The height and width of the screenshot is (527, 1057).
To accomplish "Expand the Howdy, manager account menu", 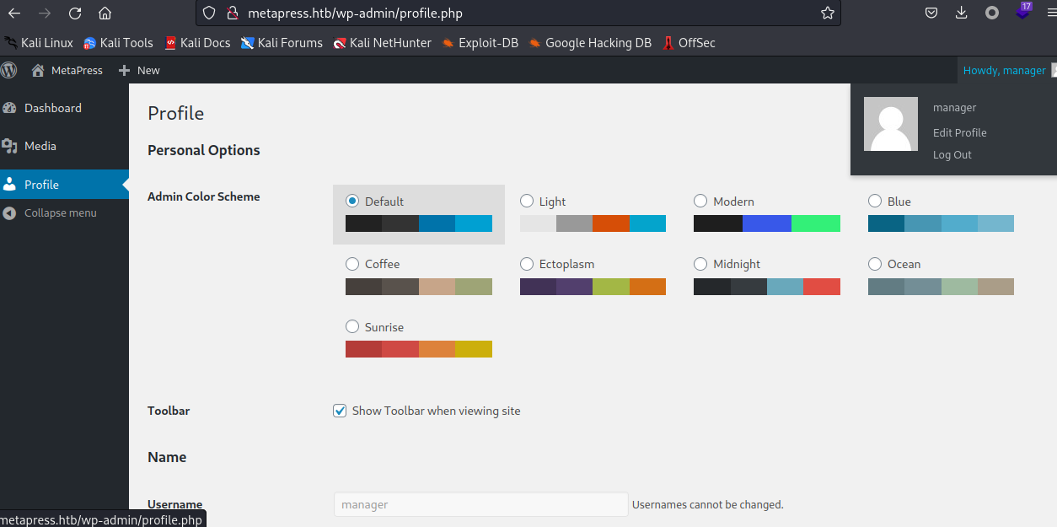I will click(x=1004, y=71).
